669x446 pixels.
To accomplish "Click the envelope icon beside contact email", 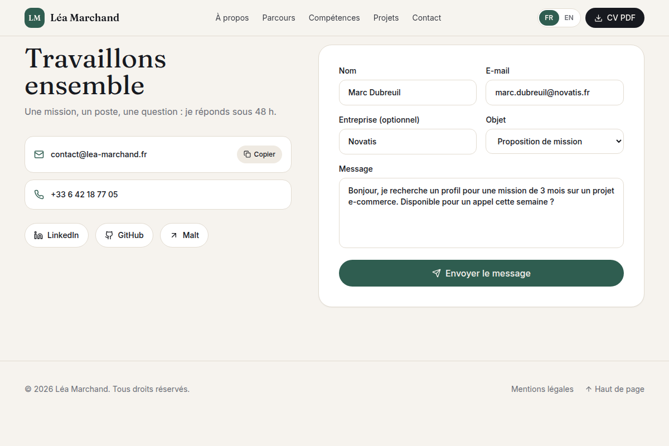I will click(x=39, y=154).
